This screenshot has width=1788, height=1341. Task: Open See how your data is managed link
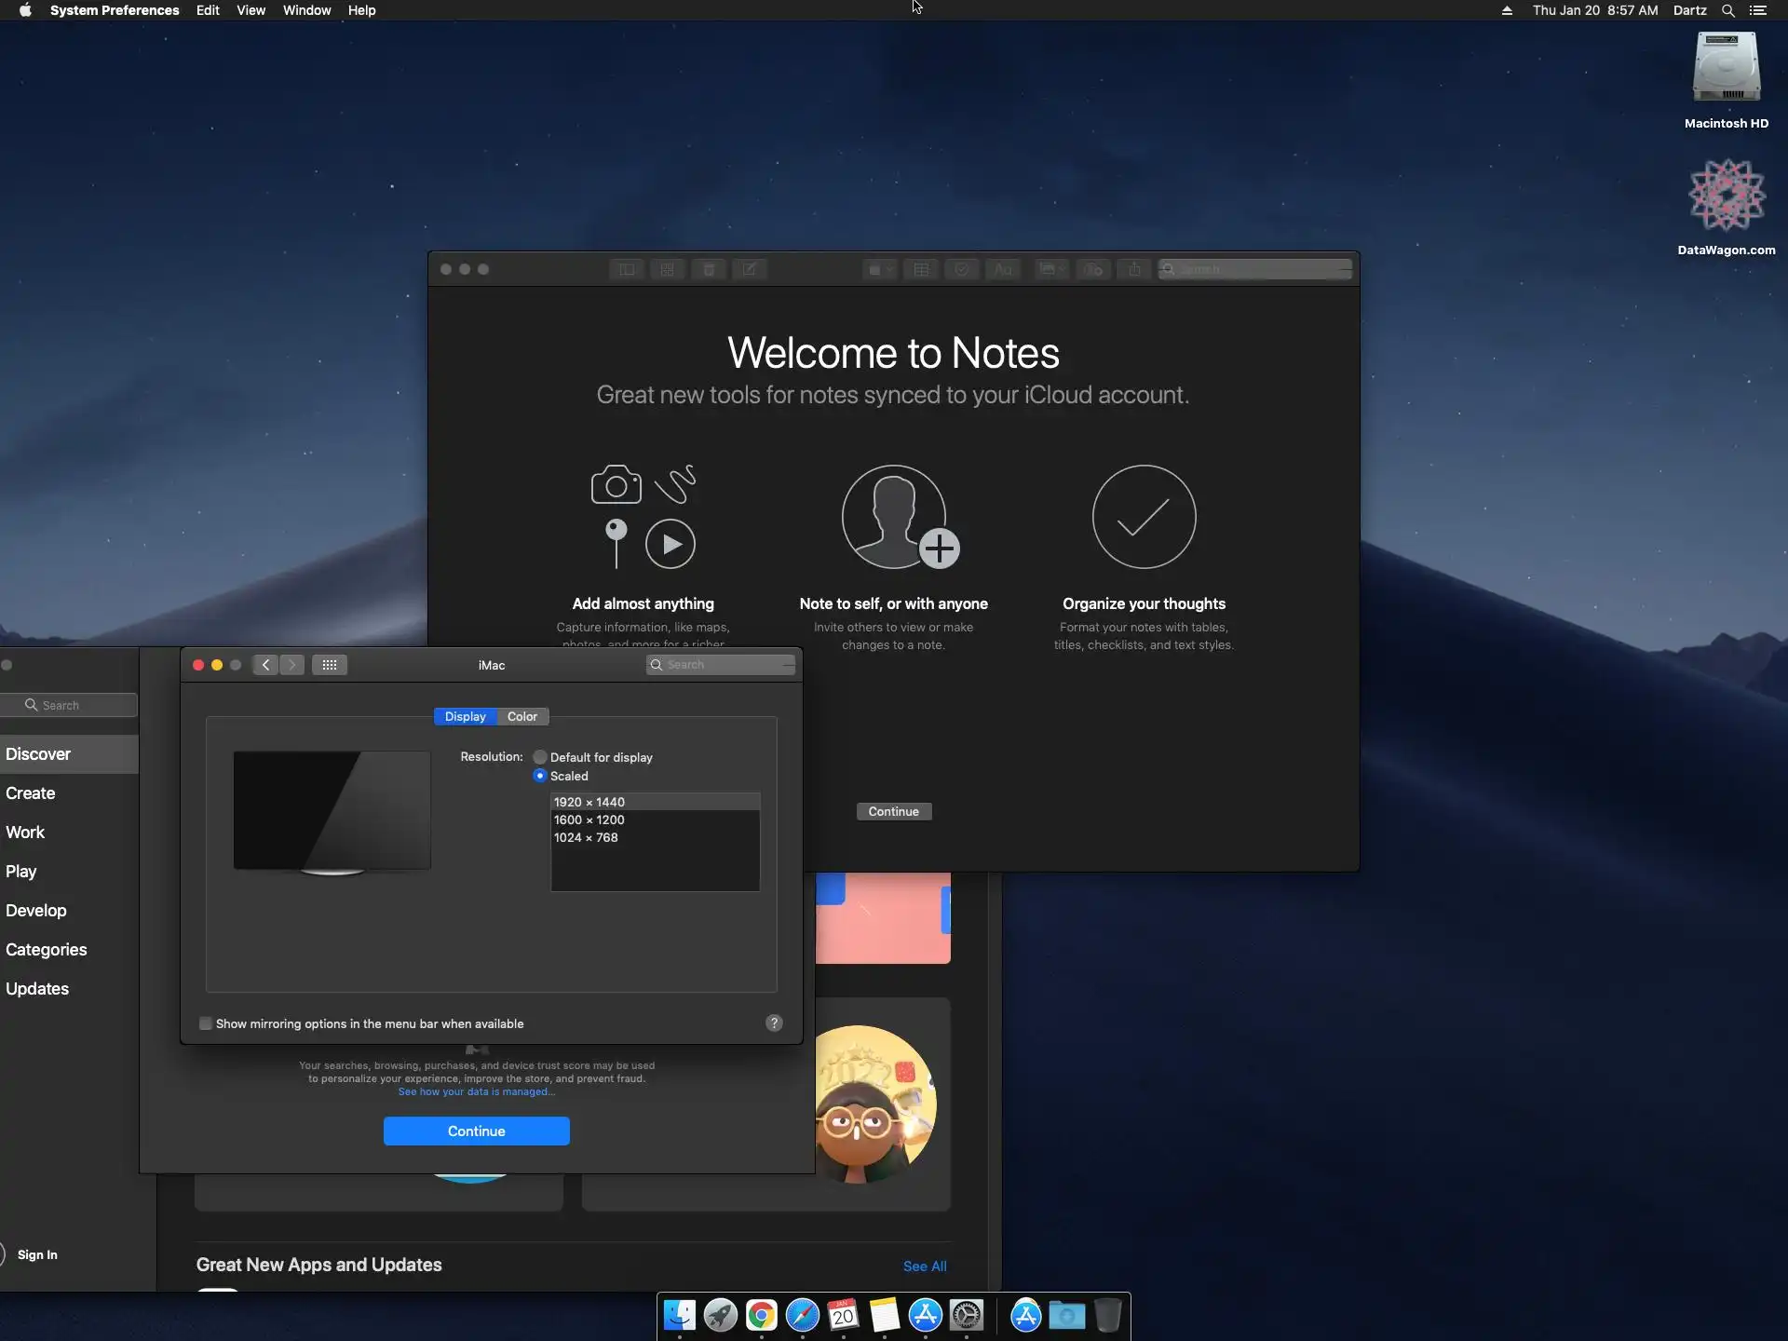coord(476,1091)
